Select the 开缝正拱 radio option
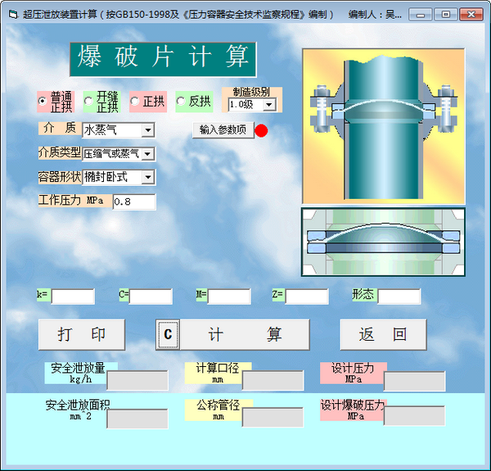Screen dimensions: 491x471 coord(88,102)
